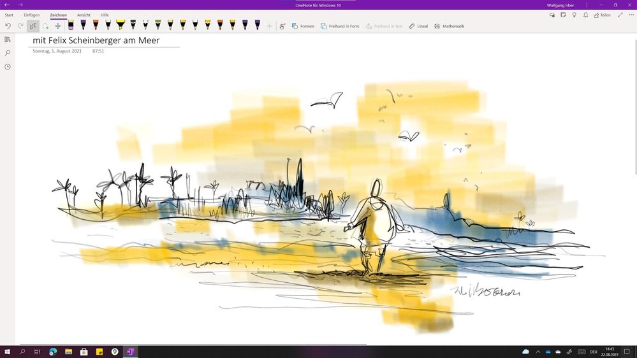
Task: Open Task View on the taskbar
Action: tap(37, 352)
